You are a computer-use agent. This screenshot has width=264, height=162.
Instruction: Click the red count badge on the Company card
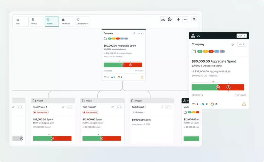(118, 39)
